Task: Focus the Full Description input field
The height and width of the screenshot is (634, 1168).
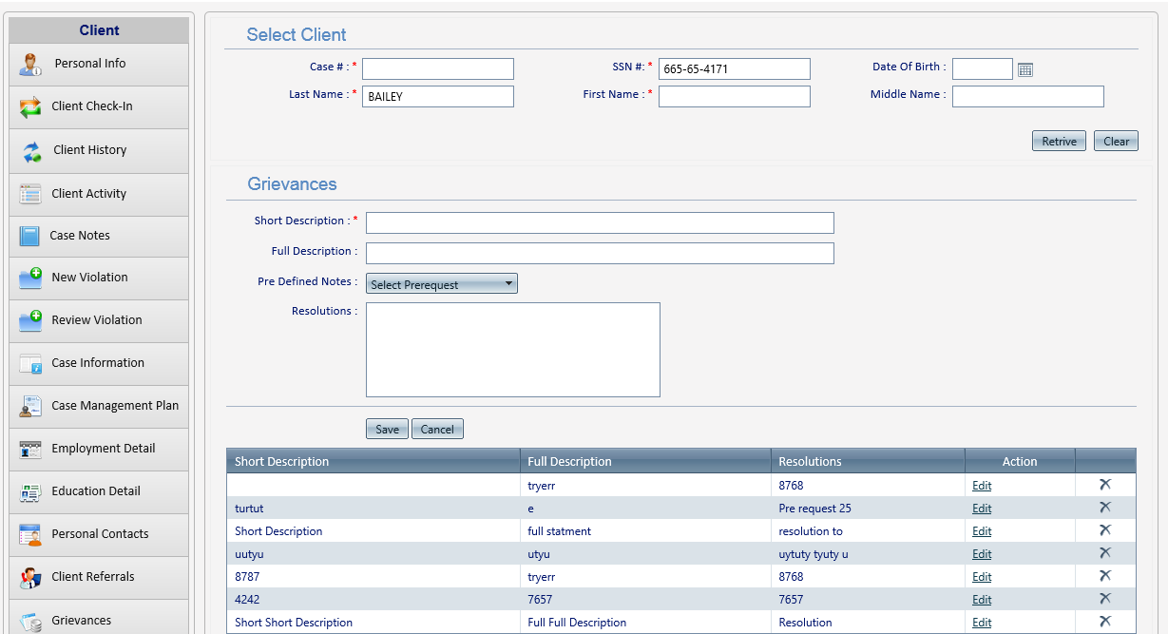Action: pos(600,253)
